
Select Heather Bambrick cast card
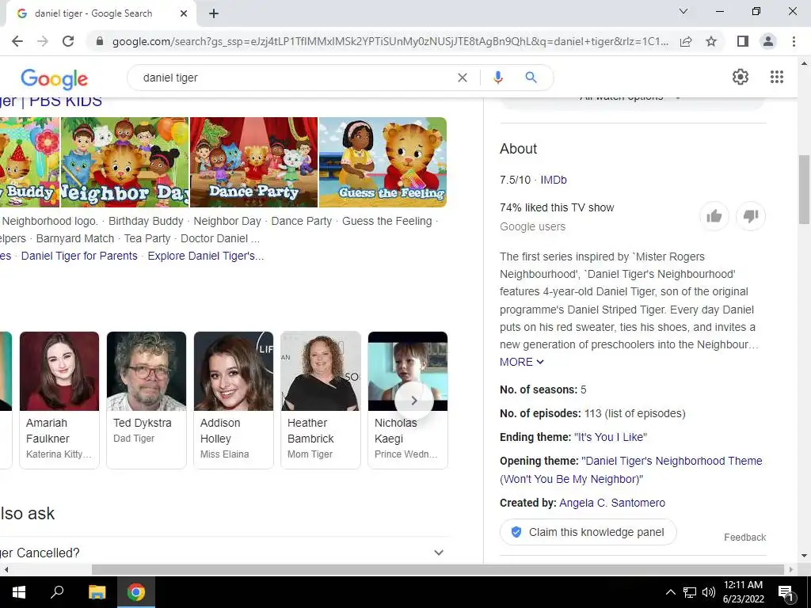click(x=320, y=400)
